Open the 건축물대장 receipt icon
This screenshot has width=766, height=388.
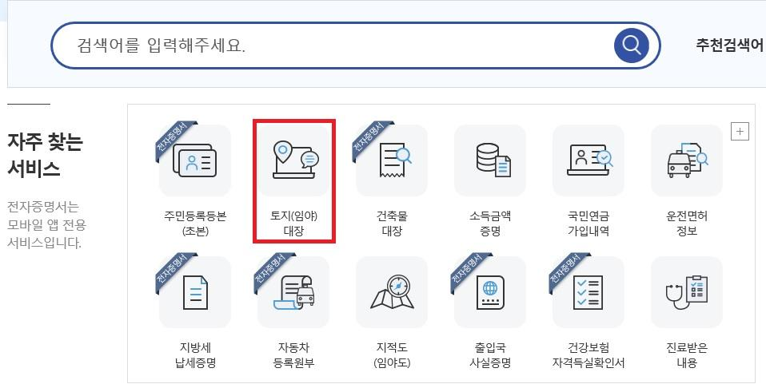(392, 160)
